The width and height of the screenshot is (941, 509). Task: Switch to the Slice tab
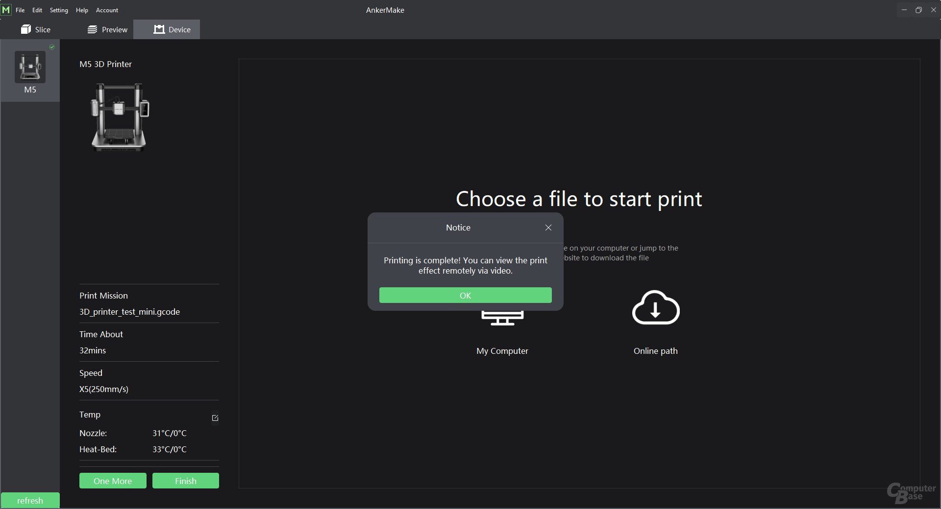(36, 29)
